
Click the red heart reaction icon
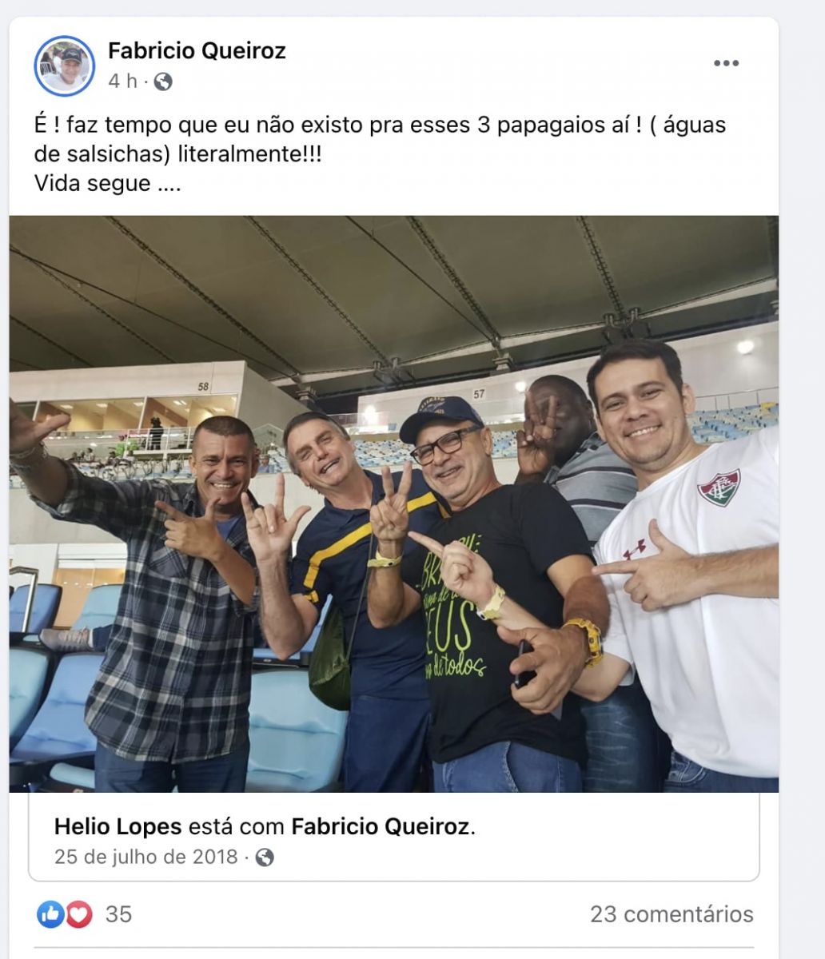78,913
